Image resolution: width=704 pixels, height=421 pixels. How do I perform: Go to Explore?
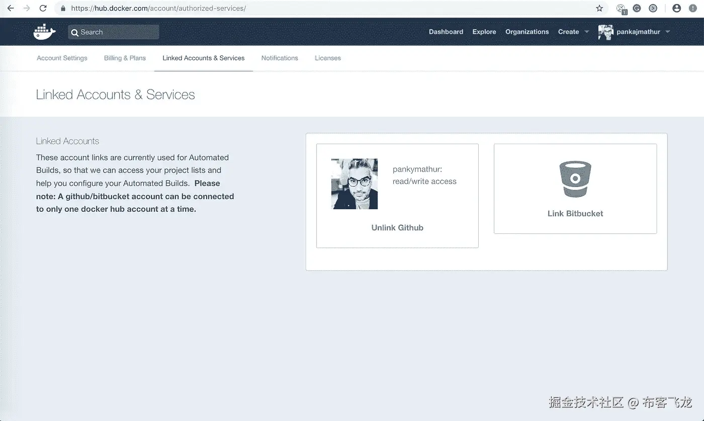tap(484, 32)
